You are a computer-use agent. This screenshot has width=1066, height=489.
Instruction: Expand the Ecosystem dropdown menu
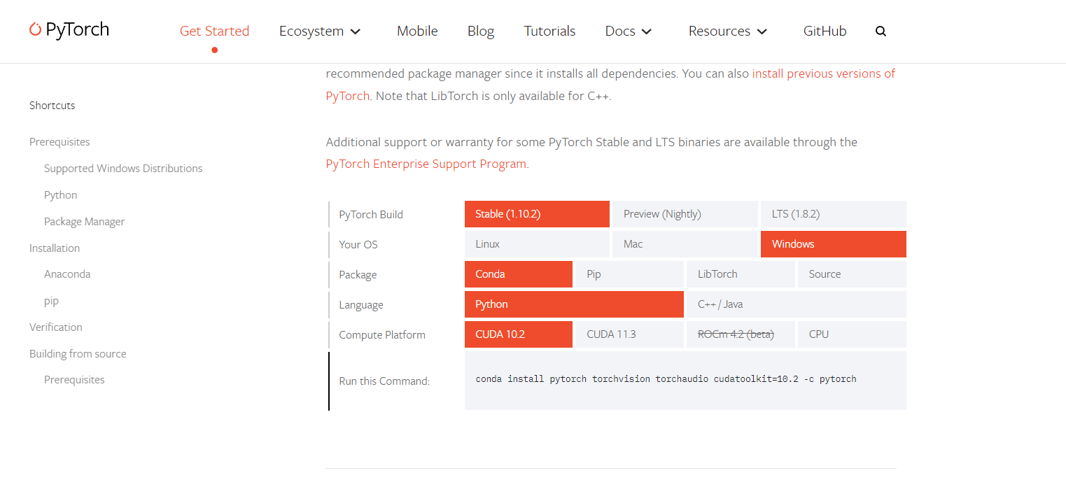(x=320, y=31)
